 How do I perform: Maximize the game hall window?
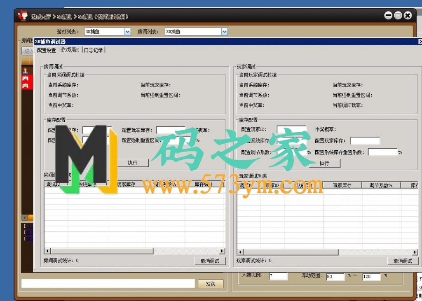point(398,15)
